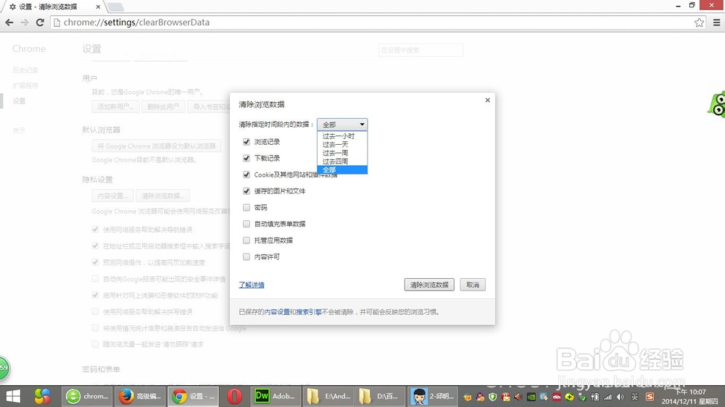Open the mail envelope tray icon
The width and height of the screenshot is (725, 407).
click(505, 397)
